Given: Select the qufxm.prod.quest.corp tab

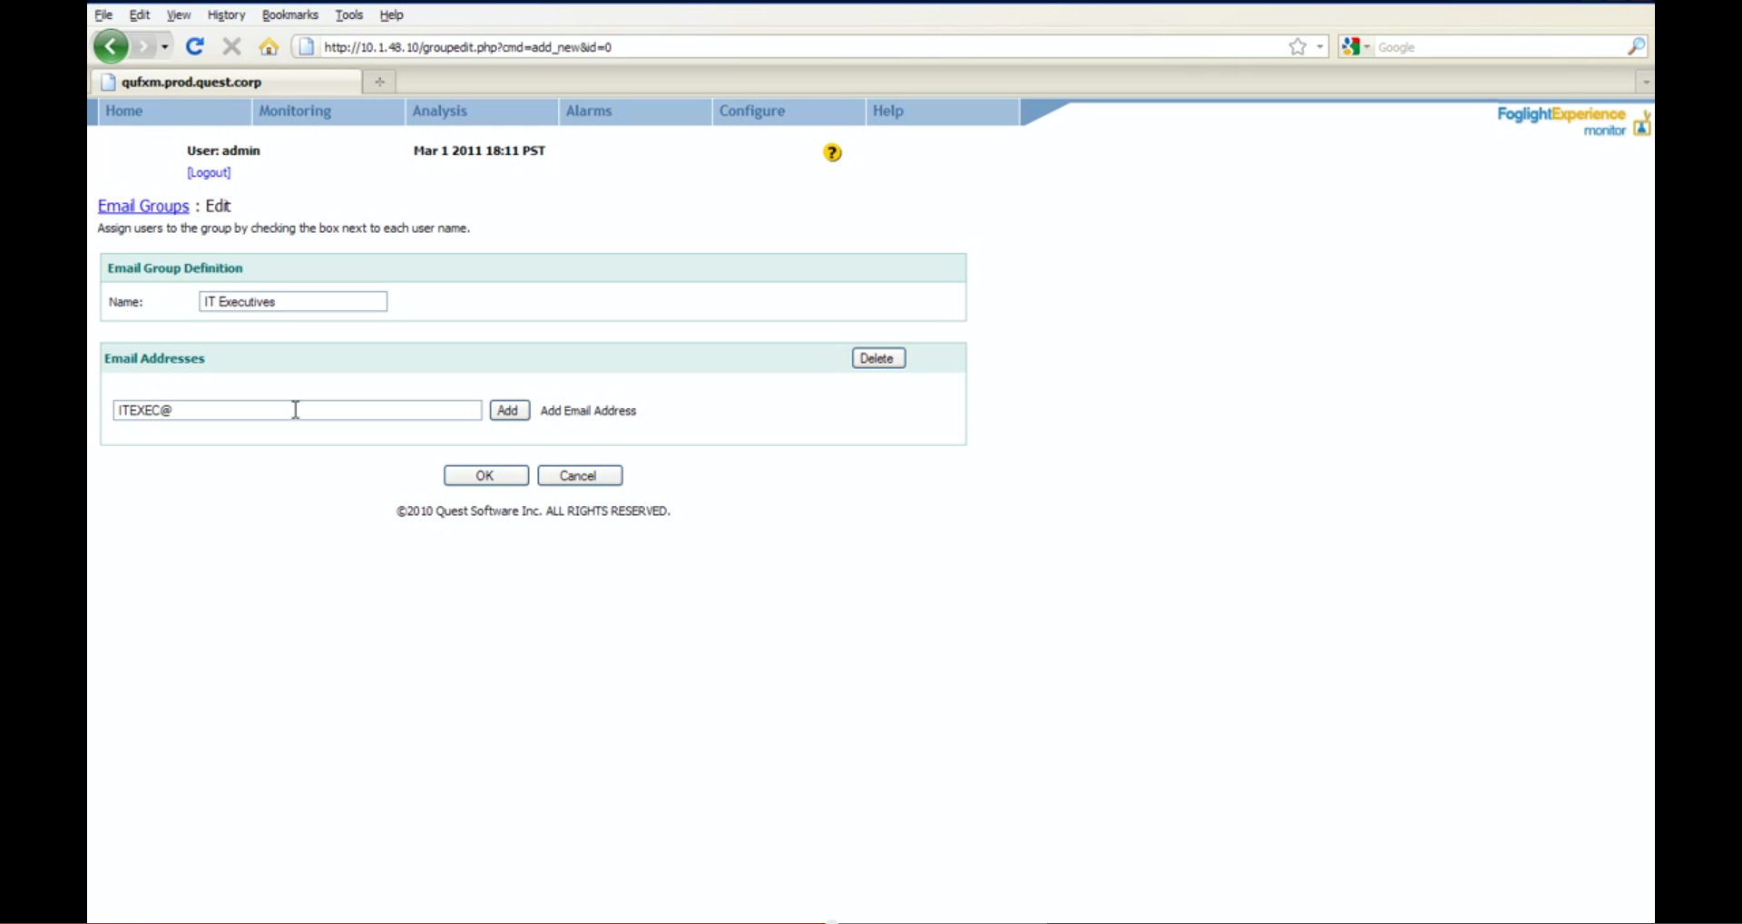Looking at the screenshot, I should 225,82.
